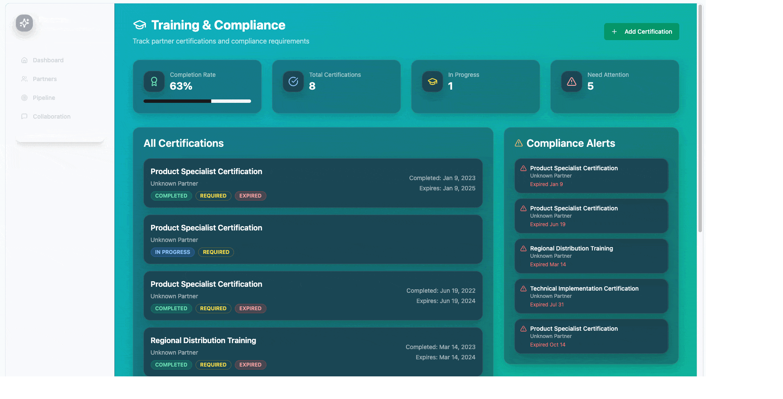Click 'Completed: Jan 9, 2023' text

[442, 178]
